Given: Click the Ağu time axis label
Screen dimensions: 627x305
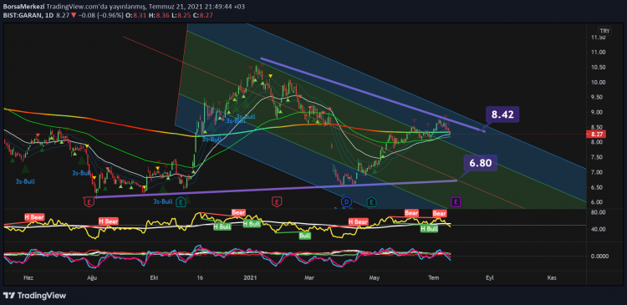Looking at the screenshot, I should 92,277.
